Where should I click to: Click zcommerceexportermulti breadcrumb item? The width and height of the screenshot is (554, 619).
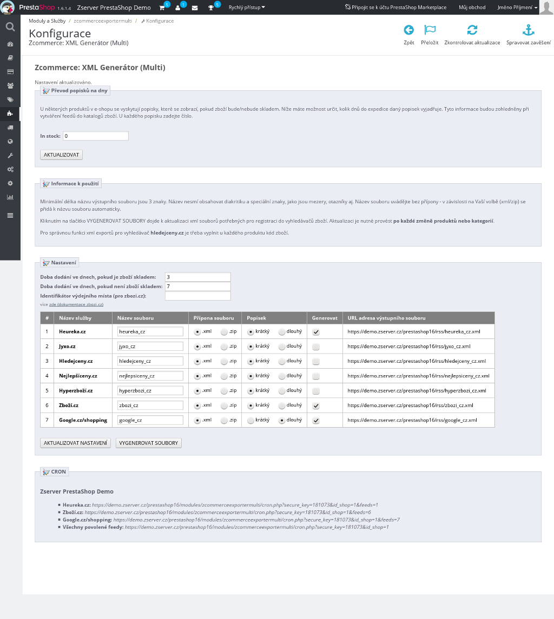103,21
